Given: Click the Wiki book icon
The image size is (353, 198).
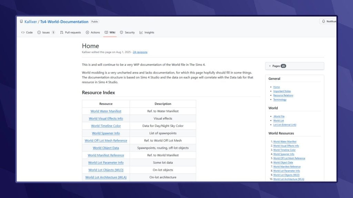Looking at the screenshot, I should 107,32.
